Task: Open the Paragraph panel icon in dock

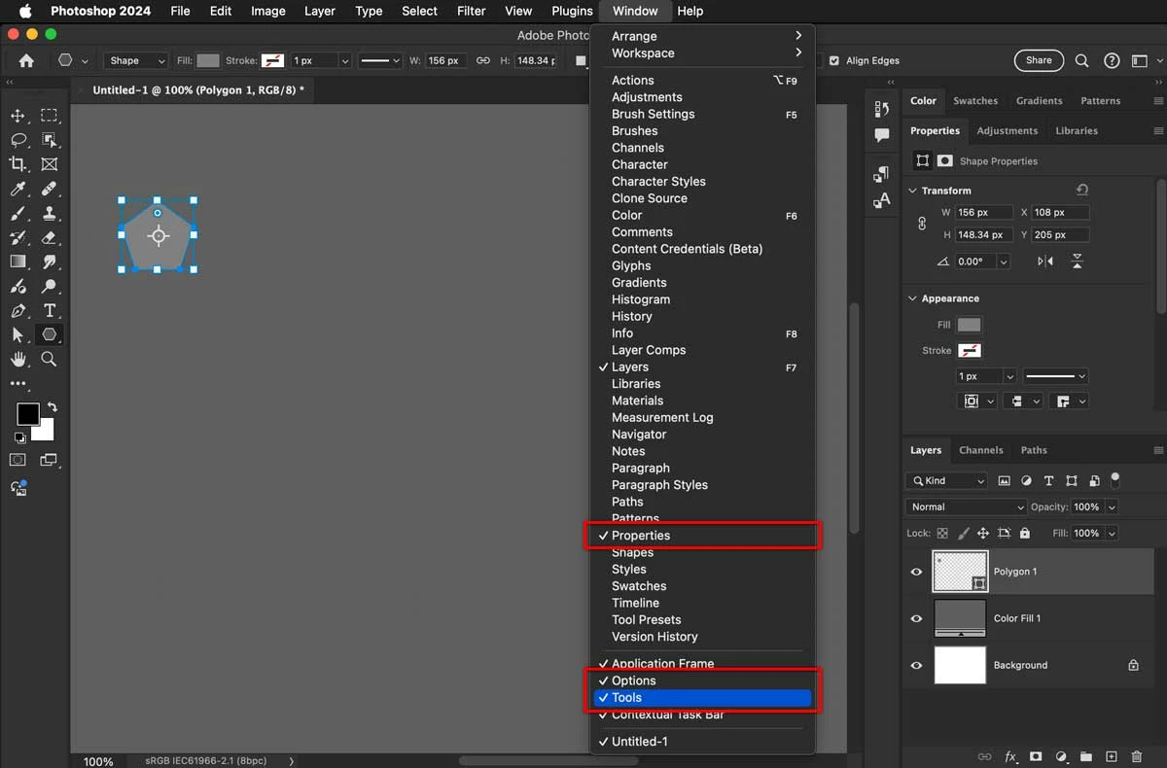Action: [x=881, y=174]
